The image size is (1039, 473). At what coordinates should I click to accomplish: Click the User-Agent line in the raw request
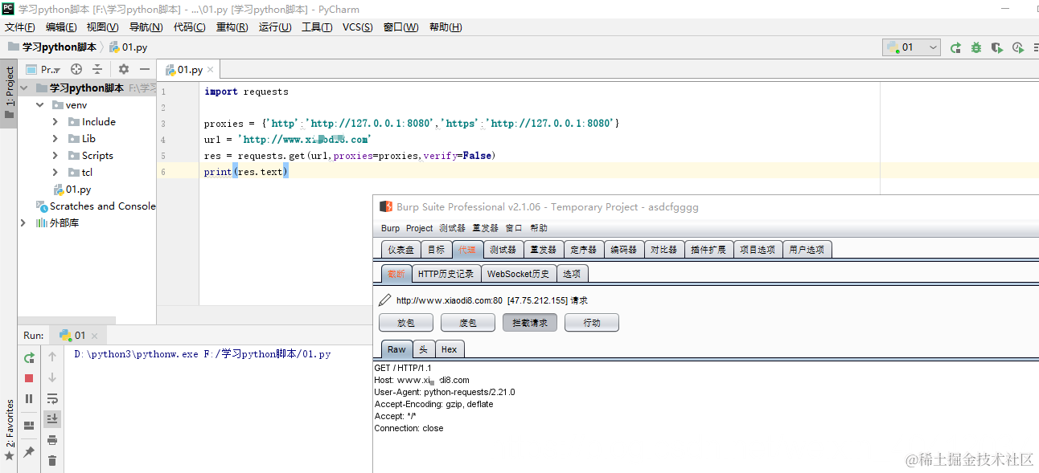pos(445,393)
